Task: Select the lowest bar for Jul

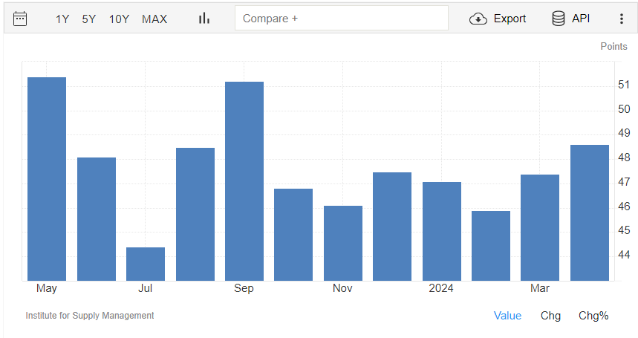Action: coord(146,264)
